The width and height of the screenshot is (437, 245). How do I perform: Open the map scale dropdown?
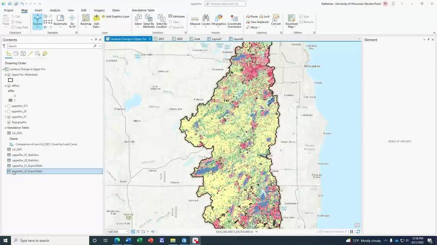click(127, 231)
